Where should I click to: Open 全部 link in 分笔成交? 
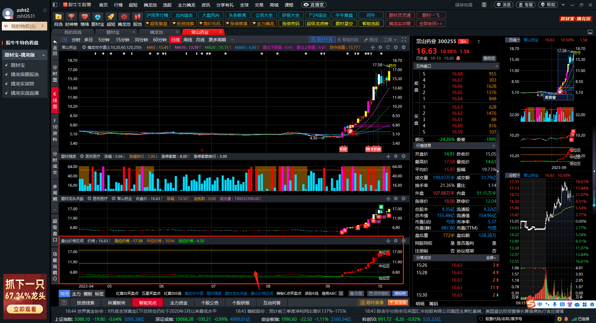coord(491,258)
